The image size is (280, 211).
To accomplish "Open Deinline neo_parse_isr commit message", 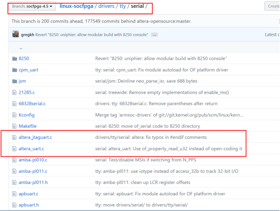I will point(146,81).
